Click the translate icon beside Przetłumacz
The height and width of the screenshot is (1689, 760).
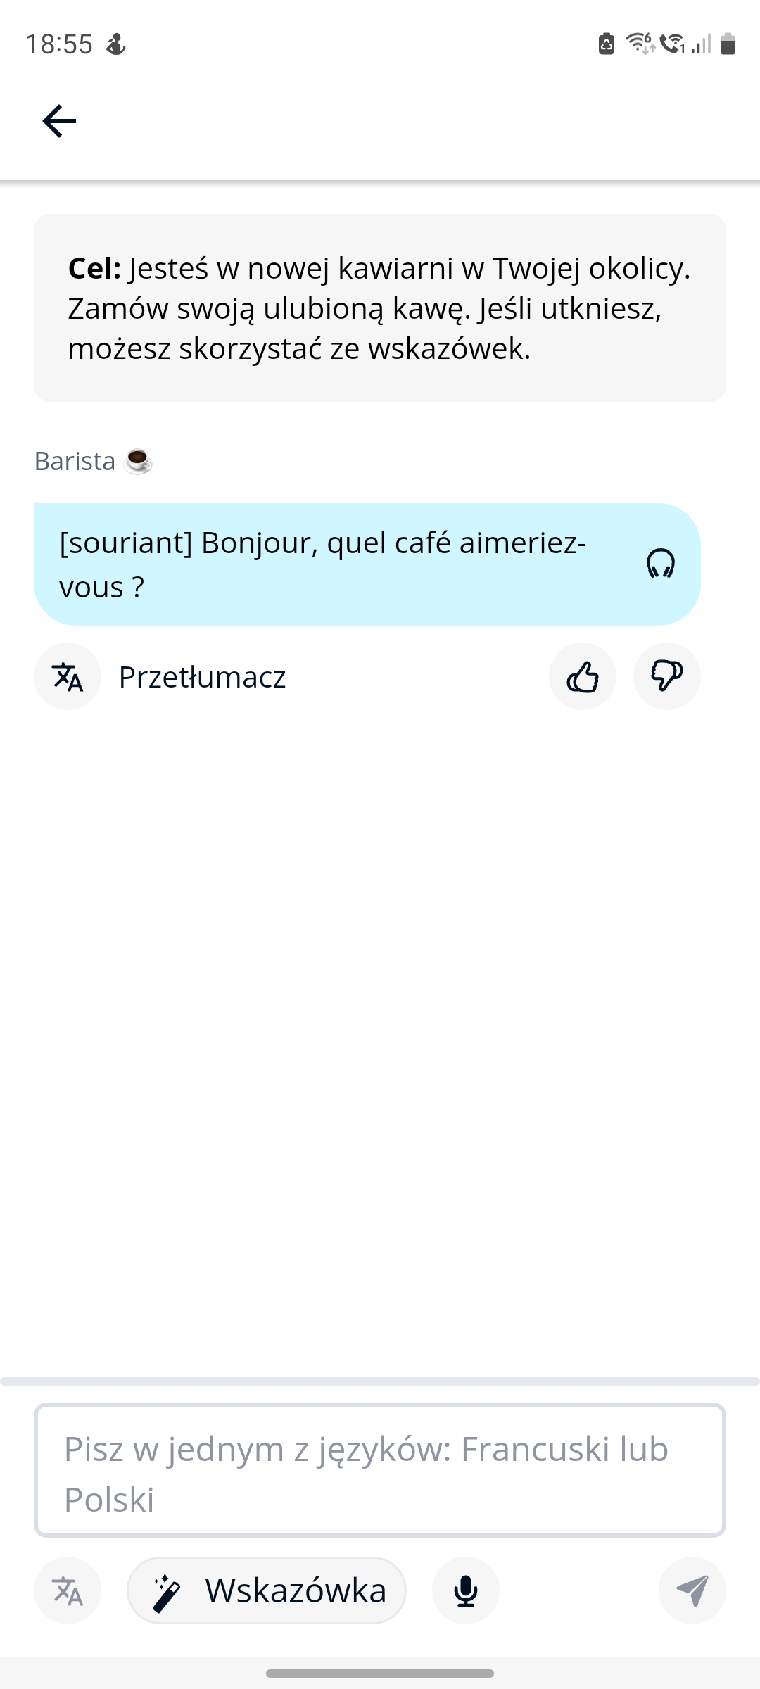pyautogui.click(x=68, y=677)
